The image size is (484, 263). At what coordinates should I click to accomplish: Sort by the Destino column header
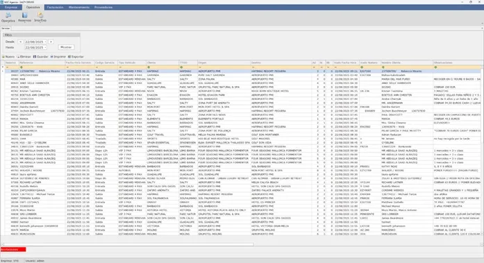pyautogui.click(x=281, y=62)
